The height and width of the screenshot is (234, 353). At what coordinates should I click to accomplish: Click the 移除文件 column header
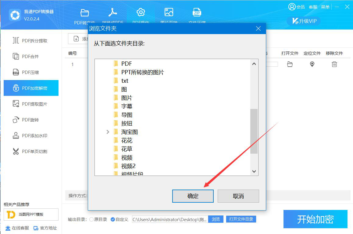[334, 53]
